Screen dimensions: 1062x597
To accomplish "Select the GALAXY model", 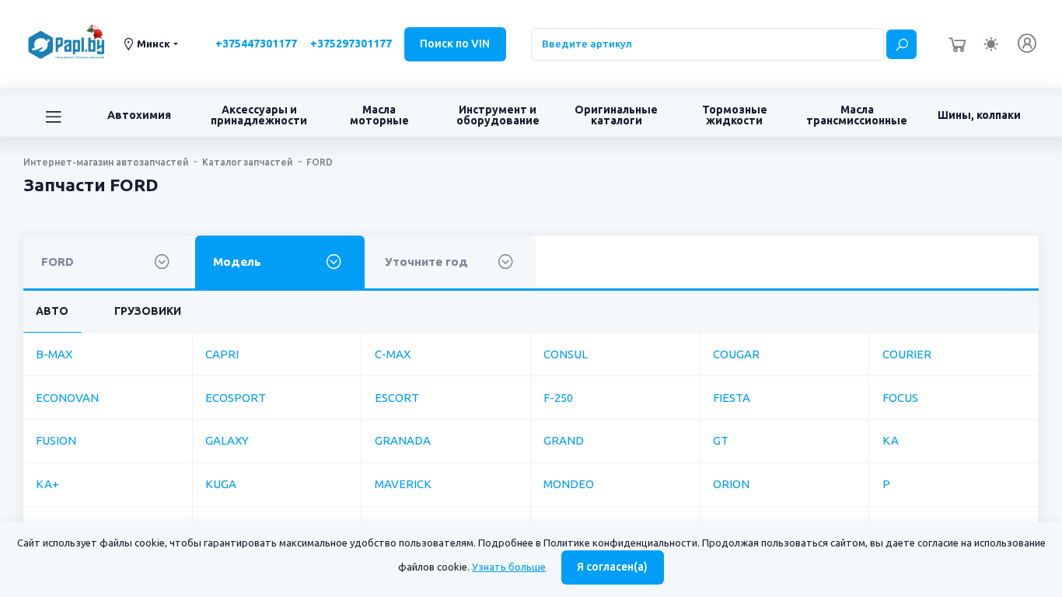I will tap(227, 441).
